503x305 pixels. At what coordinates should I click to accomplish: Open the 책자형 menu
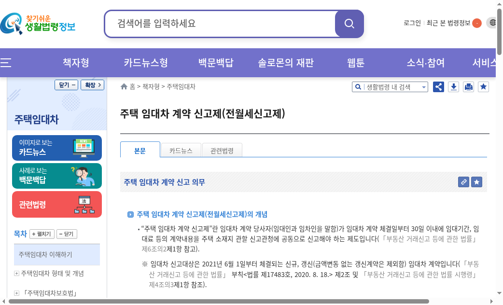point(76,63)
